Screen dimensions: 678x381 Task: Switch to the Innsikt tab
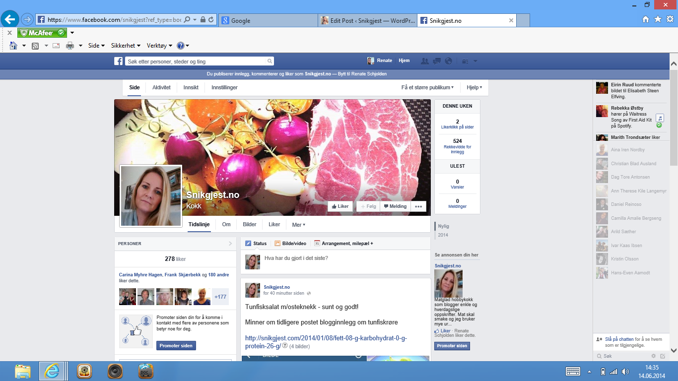[x=191, y=87]
